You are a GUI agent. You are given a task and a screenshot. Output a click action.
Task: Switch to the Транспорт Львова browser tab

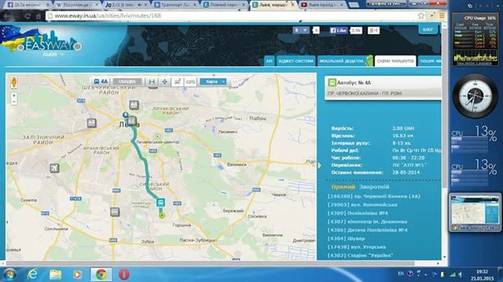[x=175, y=5]
